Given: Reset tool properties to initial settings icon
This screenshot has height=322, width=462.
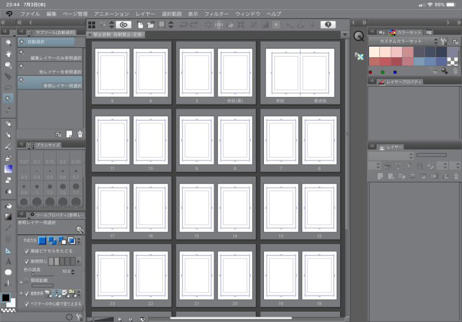Looking at the screenshot, I should (69, 317).
